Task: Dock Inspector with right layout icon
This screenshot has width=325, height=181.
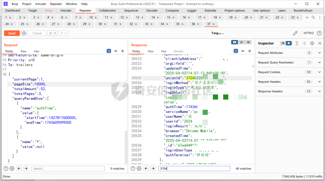Action: click(x=289, y=43)
